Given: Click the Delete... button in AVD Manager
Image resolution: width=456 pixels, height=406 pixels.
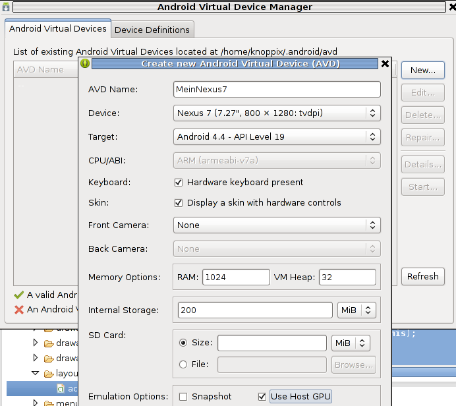Looking at the screenshot, I should pyautogui.click(x=423, y=115).
